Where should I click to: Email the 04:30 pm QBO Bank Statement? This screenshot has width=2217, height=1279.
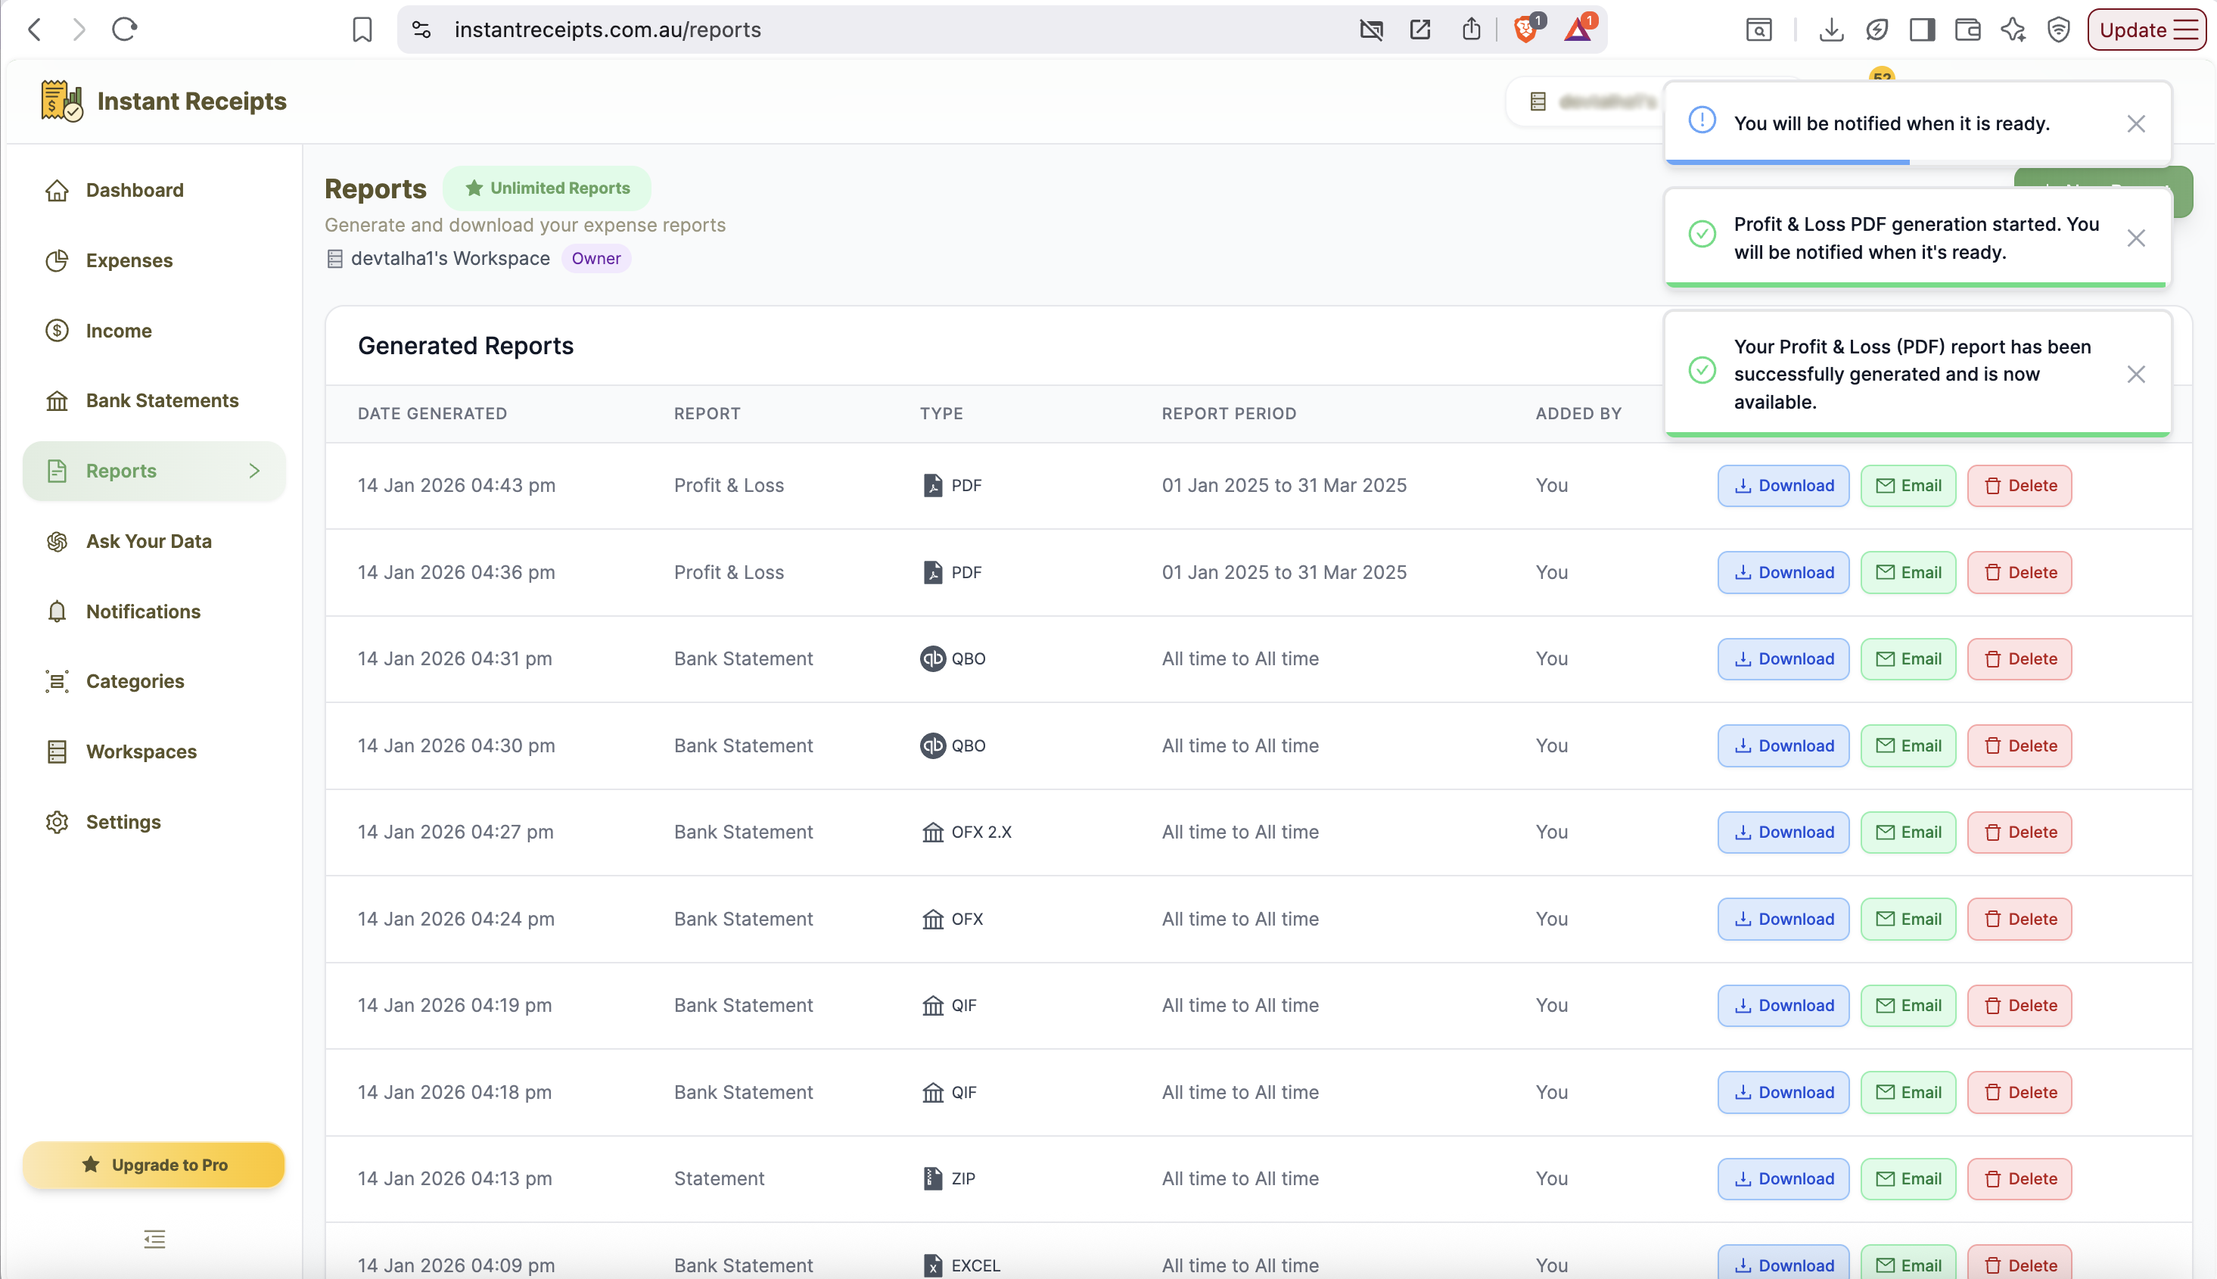coord(1908,745)
